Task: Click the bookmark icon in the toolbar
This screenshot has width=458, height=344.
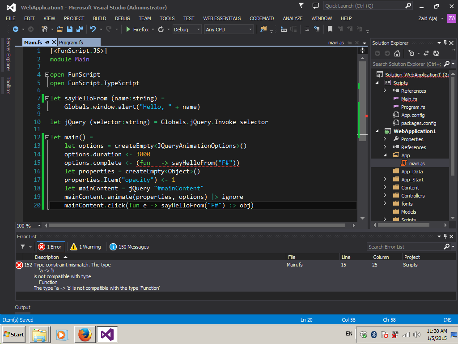Action: point(330,29)
